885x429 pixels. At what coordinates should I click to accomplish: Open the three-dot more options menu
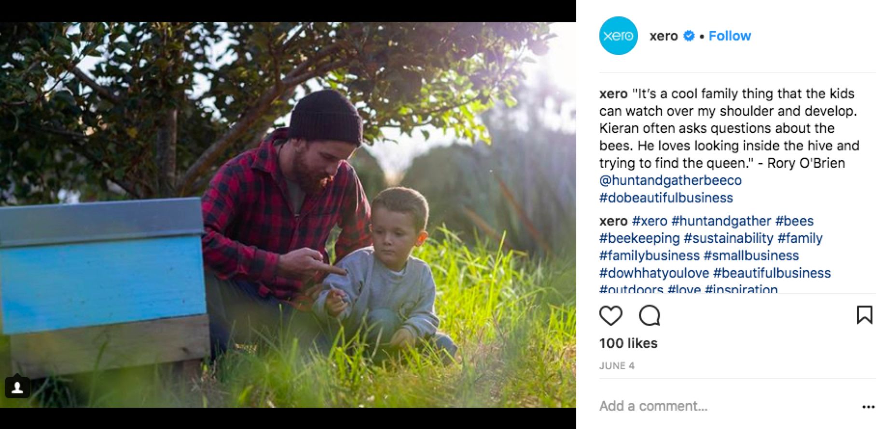click(868, 407)
